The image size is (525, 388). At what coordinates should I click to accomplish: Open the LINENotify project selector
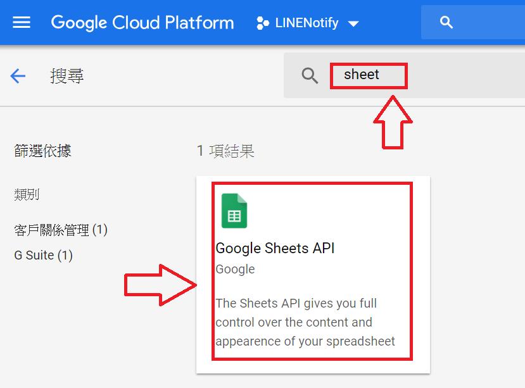[307, 23]
